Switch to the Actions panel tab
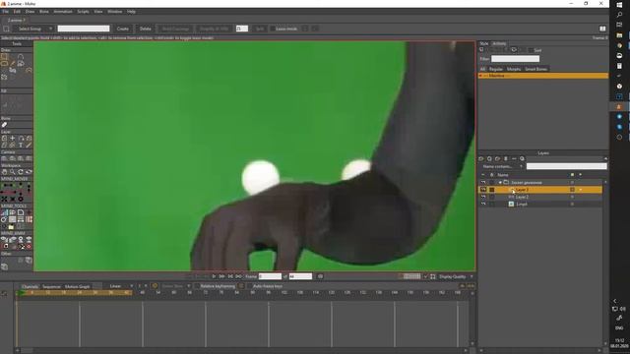The height and width of the screenshot is (354, 630). (499, 43)
